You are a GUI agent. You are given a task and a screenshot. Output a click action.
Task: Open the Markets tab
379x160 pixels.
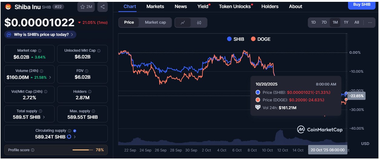click(155, 6)
